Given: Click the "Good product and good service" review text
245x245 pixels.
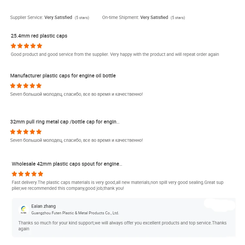Looking at the screenshot, I should pyautogui.click(x=115, y=54).
